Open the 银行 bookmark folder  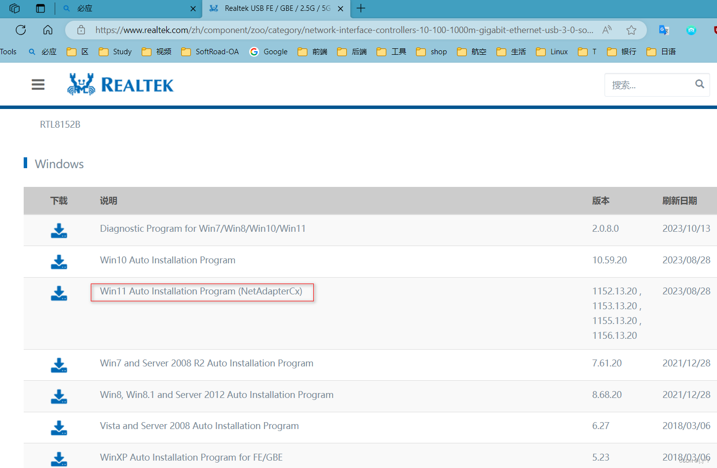(622, 52)
